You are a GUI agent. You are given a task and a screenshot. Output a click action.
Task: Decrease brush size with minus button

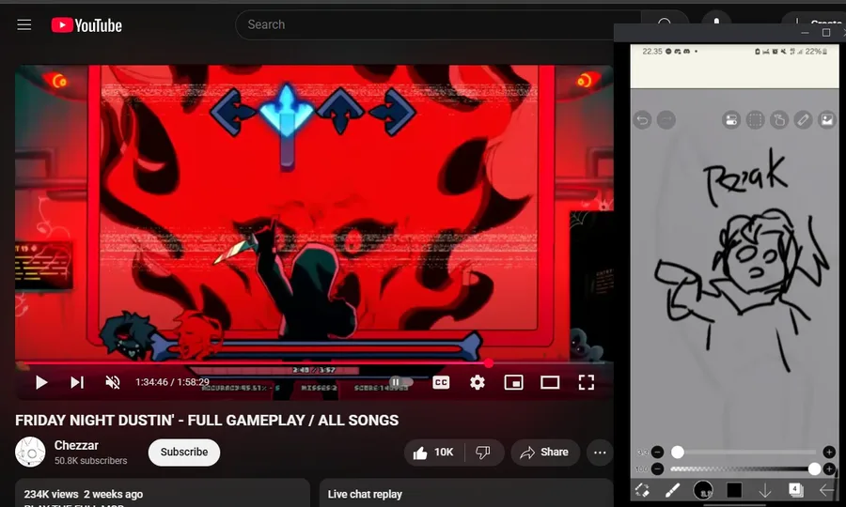click(657, 452)
